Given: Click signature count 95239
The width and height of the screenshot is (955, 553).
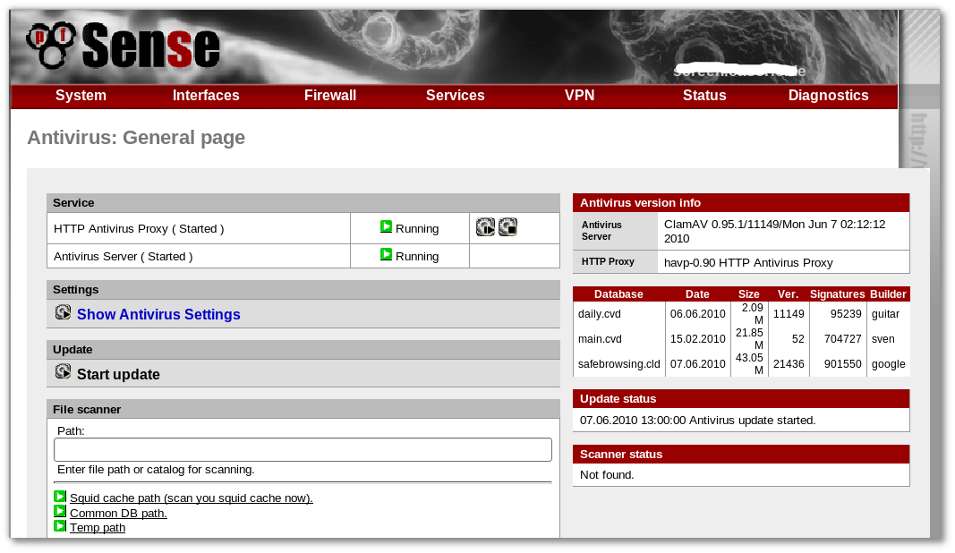Looking at the screenshot, I should click(x=846, y=314).
